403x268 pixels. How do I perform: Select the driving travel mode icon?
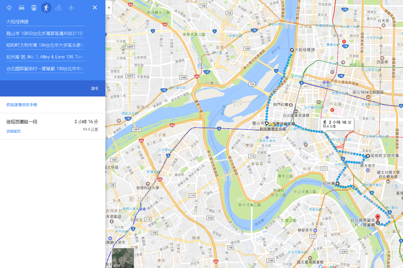click(22, 8)
